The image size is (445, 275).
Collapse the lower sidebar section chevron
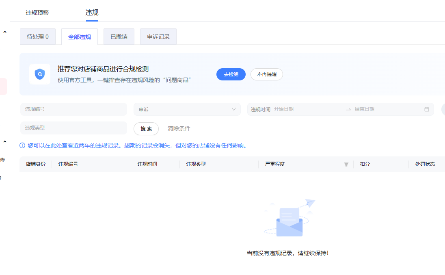tap(5, 141)
